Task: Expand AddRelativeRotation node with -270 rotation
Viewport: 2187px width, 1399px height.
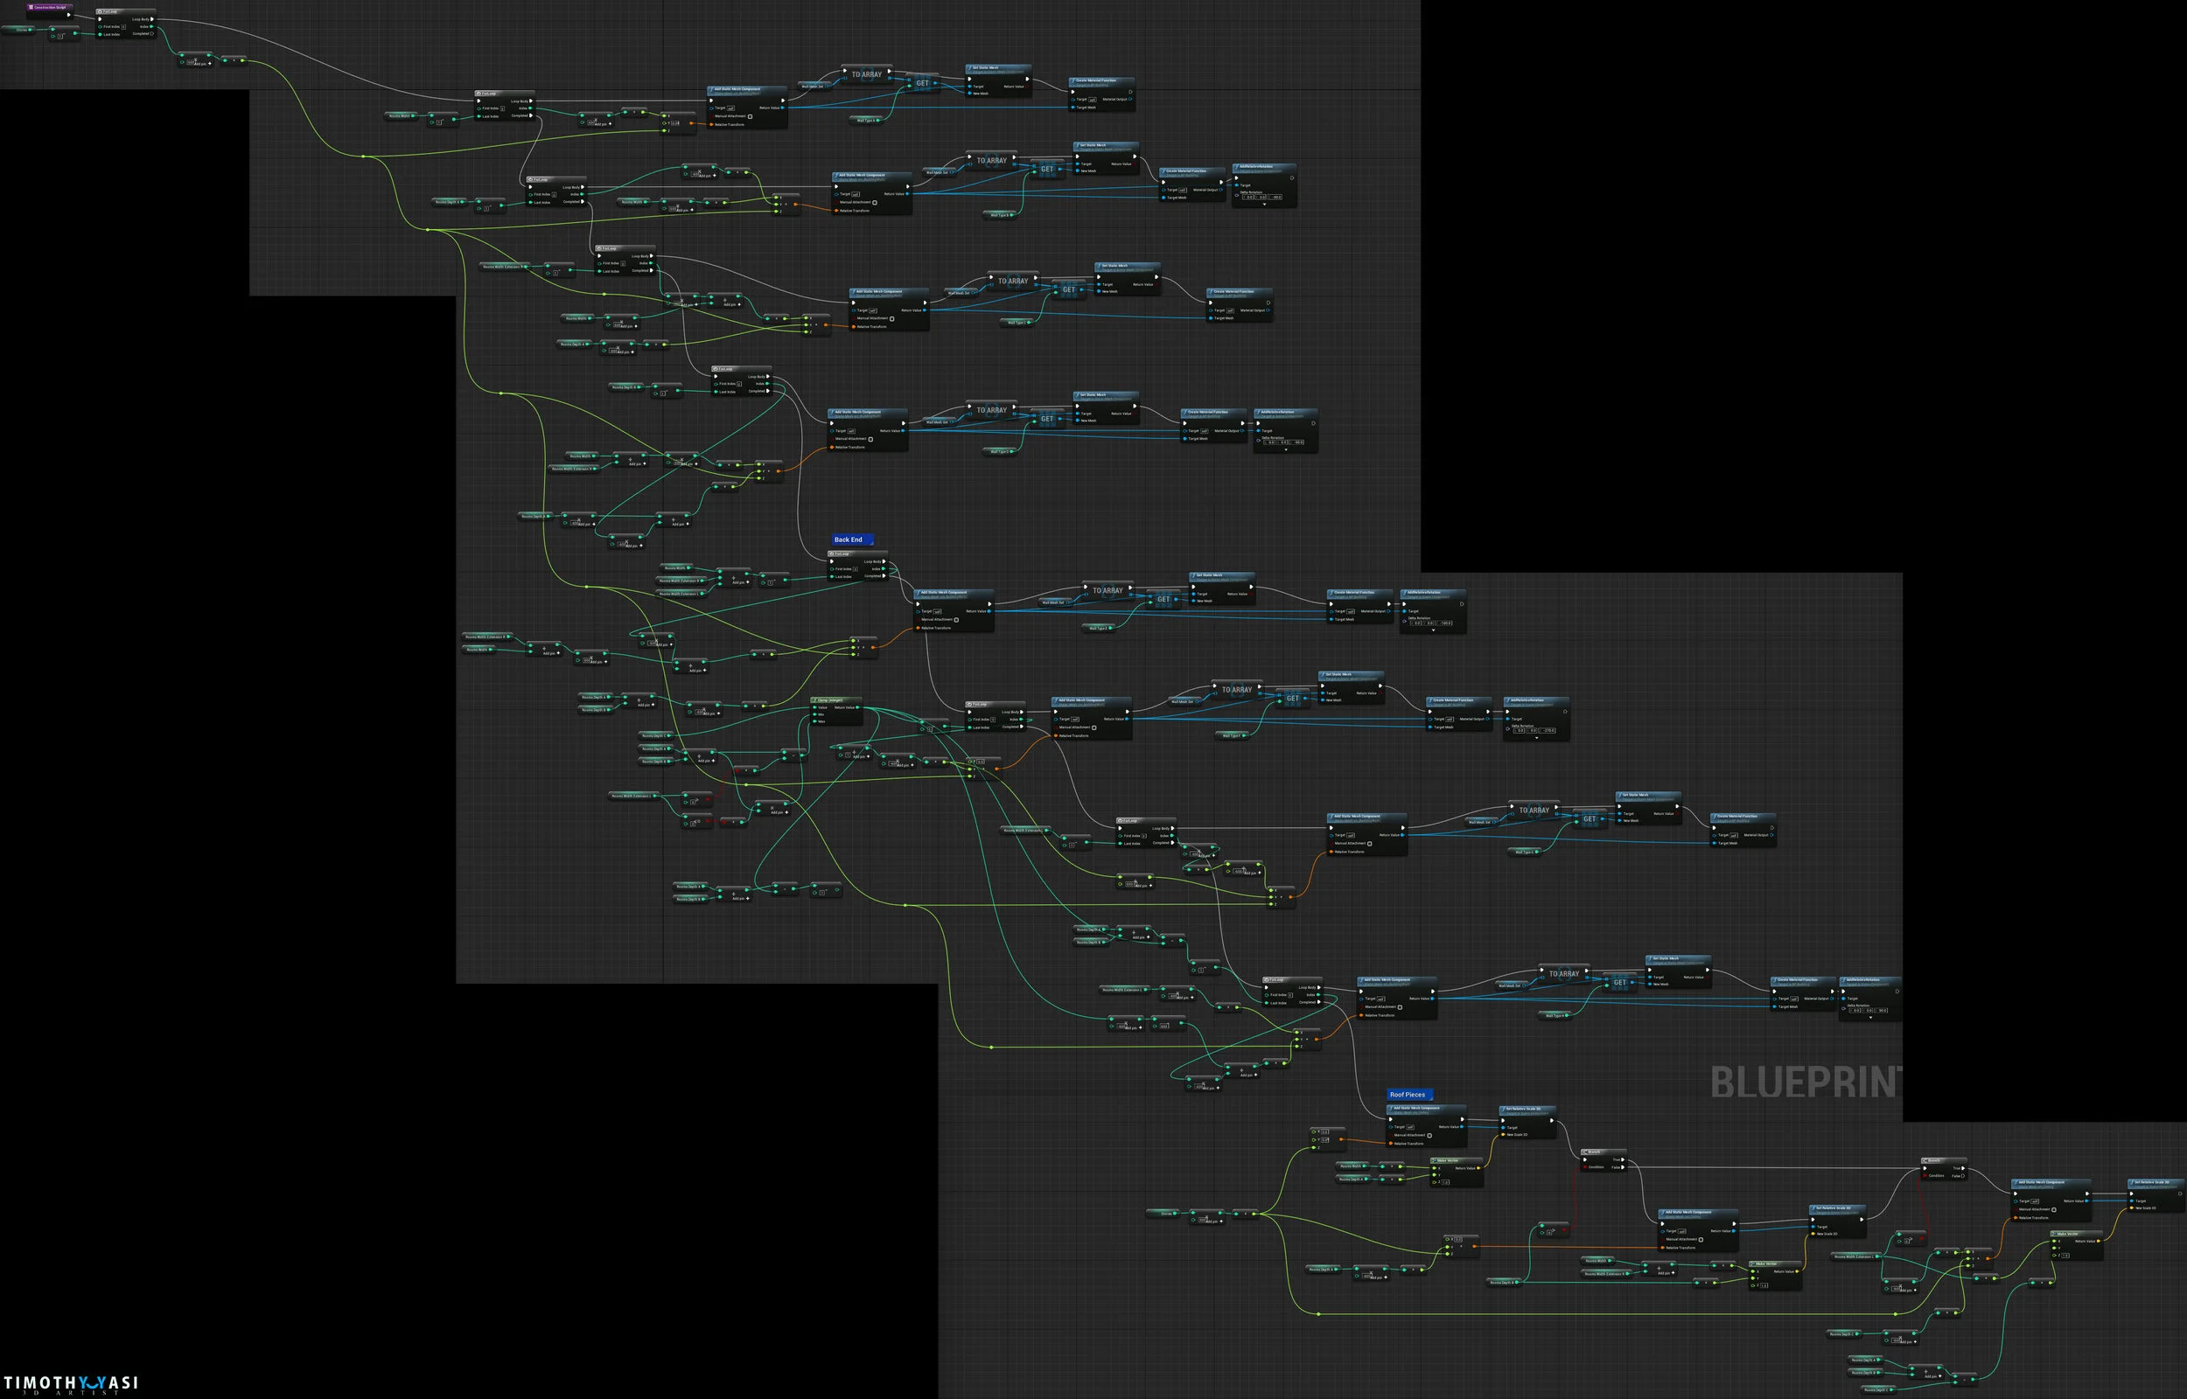Action: 1536,738
